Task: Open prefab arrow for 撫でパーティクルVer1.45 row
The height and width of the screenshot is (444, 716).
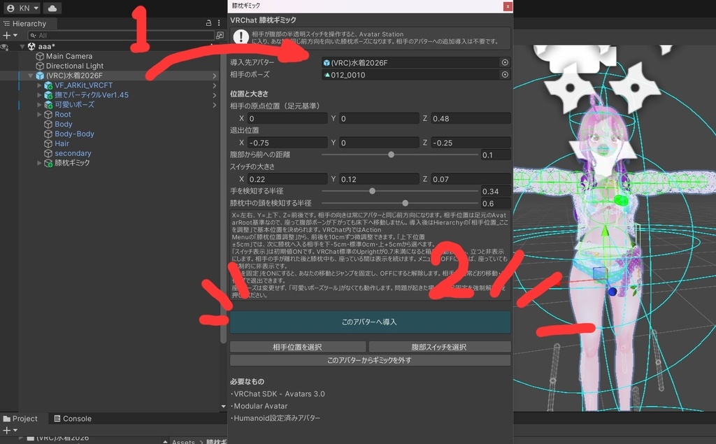Action: (214, 96)
